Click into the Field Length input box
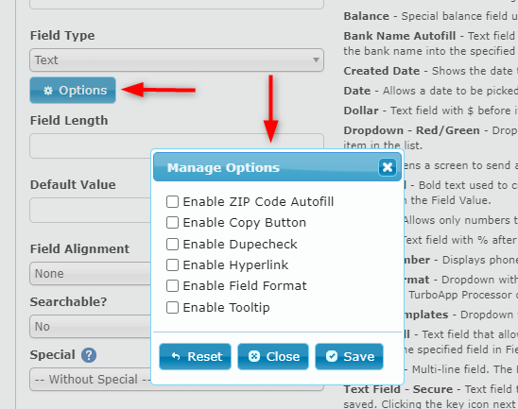Screen dimensions: 518x409 coord(177,145)
